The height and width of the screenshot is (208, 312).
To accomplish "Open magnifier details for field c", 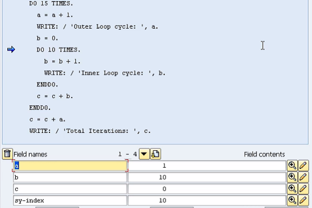I will click(292, 188).
